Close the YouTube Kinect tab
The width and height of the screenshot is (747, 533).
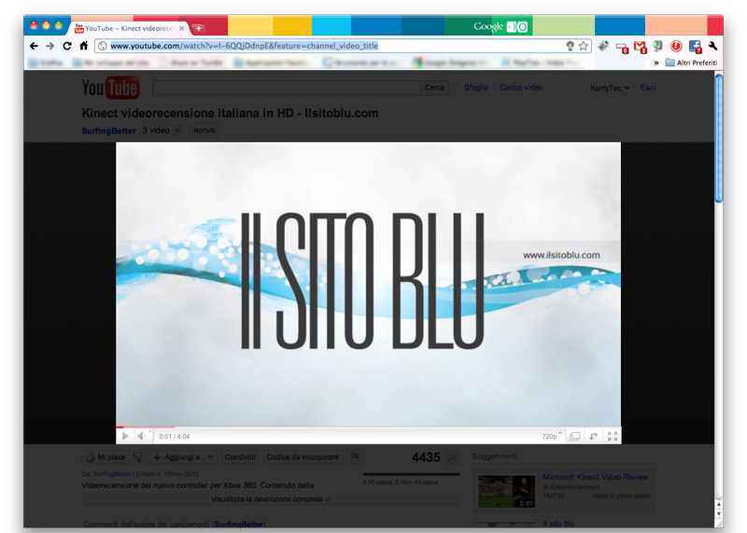[x=181, y=28]
